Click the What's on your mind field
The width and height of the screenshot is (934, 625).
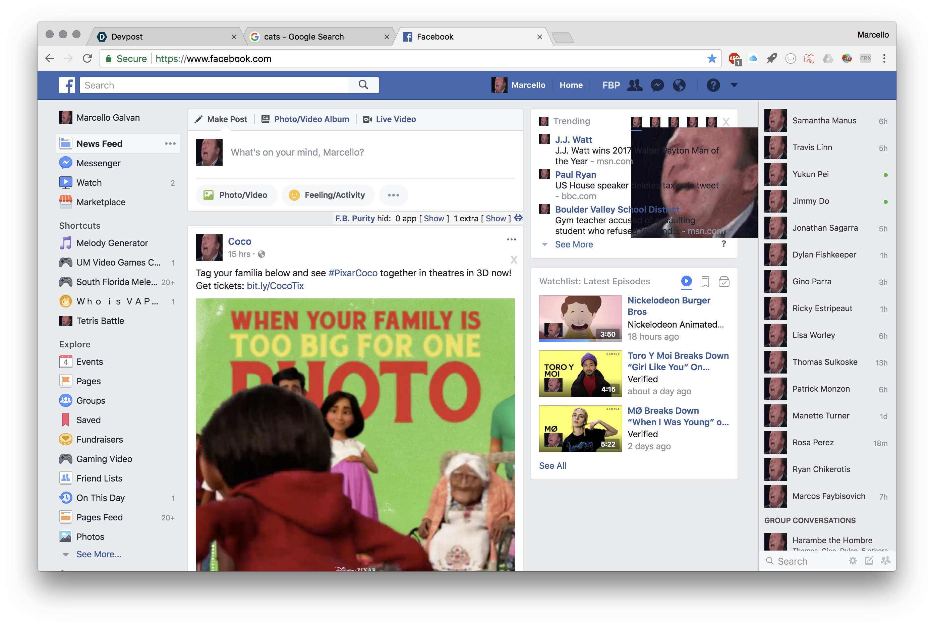tap(297, 152)
